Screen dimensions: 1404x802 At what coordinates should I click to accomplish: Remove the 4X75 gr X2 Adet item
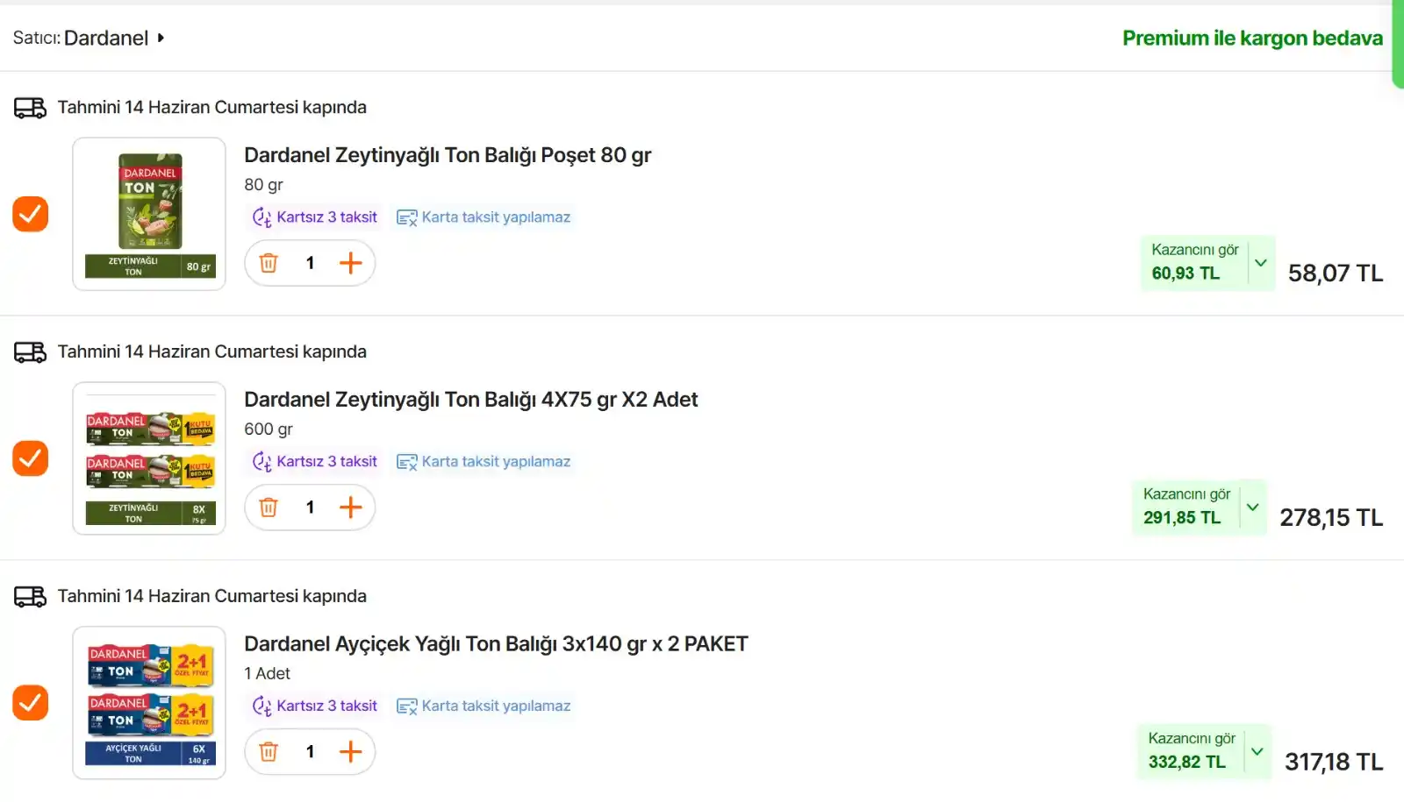coord(269,507)
